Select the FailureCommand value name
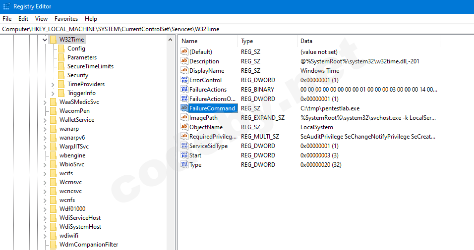This screenshot has height=250, width=474. pyautogui.click(x=212, y=108)
